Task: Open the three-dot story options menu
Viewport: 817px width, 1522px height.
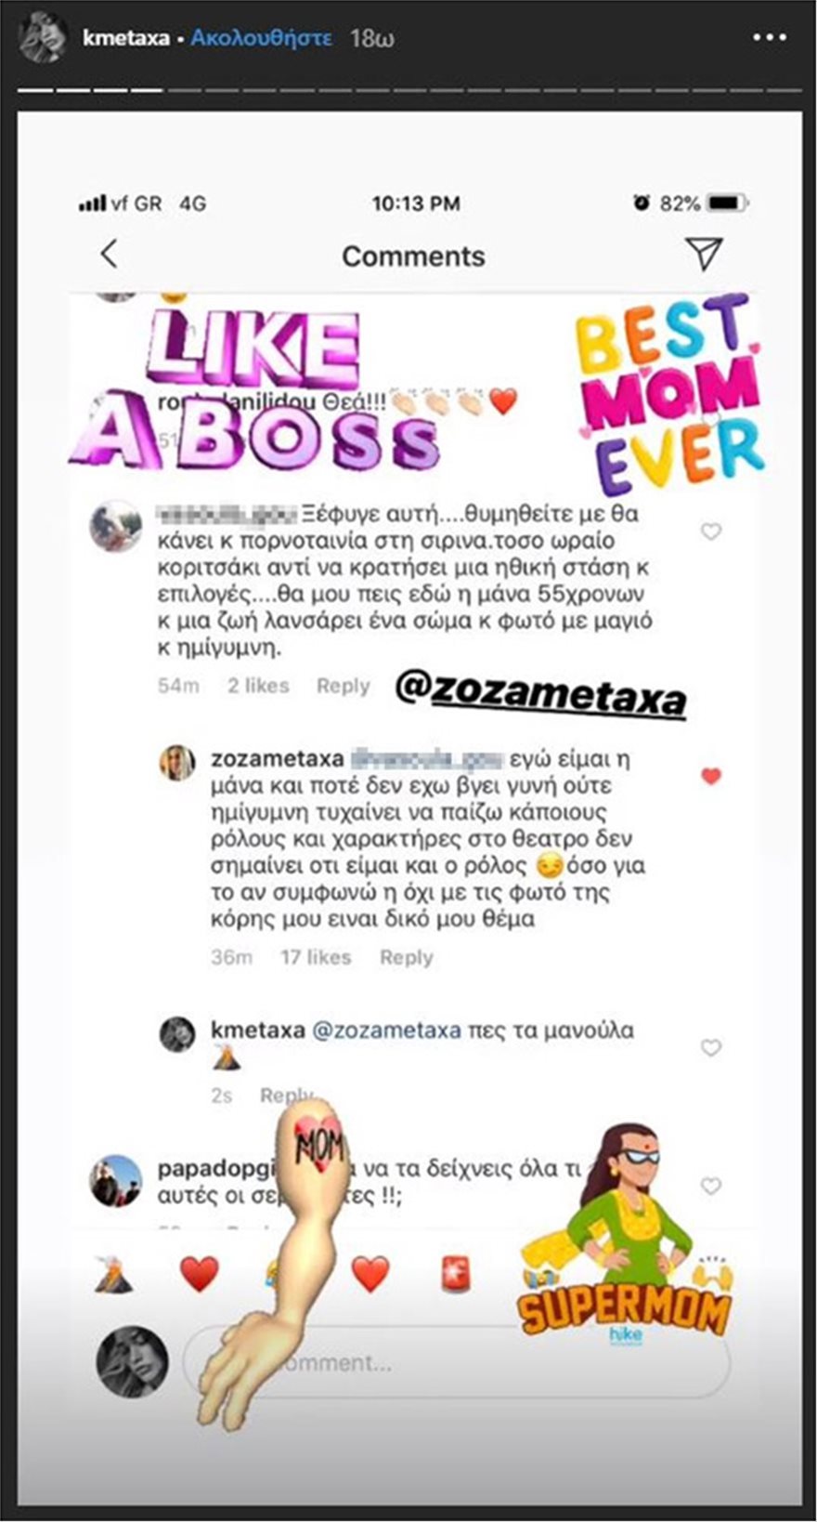Action: click(770, 38)
